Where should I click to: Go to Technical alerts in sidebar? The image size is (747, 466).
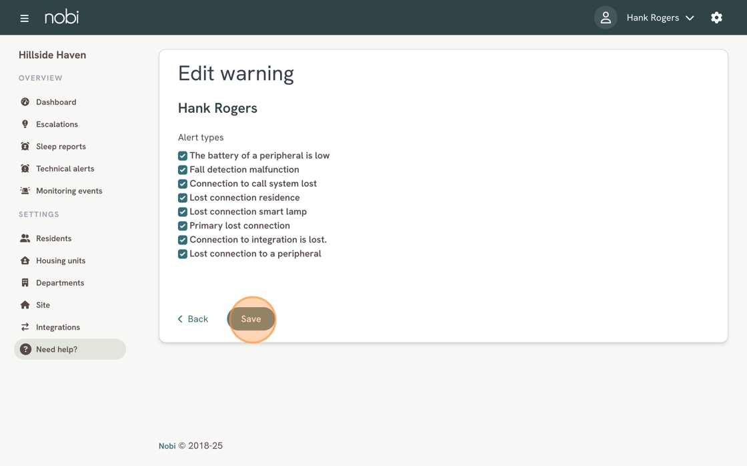[65, 168]
